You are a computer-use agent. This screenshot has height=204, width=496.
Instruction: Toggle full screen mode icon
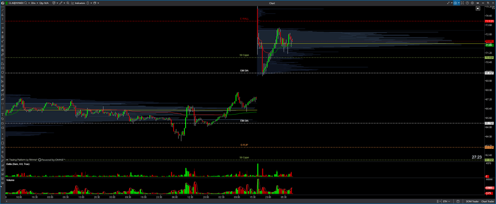coord(463,3)
